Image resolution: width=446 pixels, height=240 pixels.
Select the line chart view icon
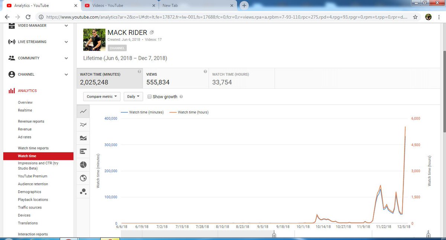point(83,111)
